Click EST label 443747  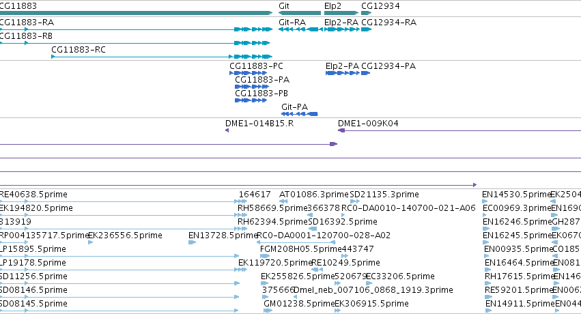358,249
